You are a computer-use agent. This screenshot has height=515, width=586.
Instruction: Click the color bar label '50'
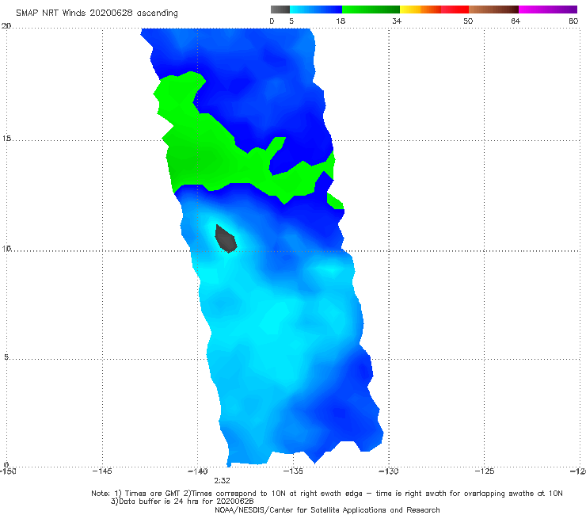(x=468, y=21)
